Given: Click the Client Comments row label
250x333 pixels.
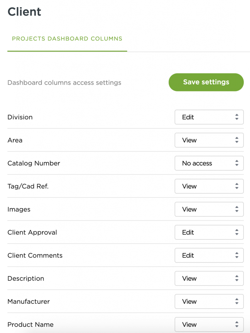Looking at the screenshot, I should point(35,256).
